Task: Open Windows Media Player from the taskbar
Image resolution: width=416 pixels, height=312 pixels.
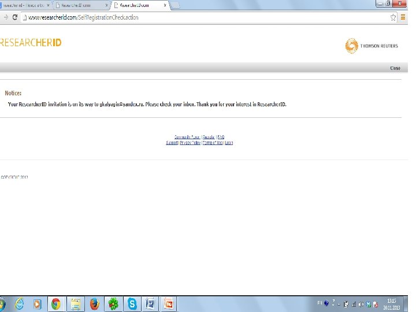Action: click(38, 304)
